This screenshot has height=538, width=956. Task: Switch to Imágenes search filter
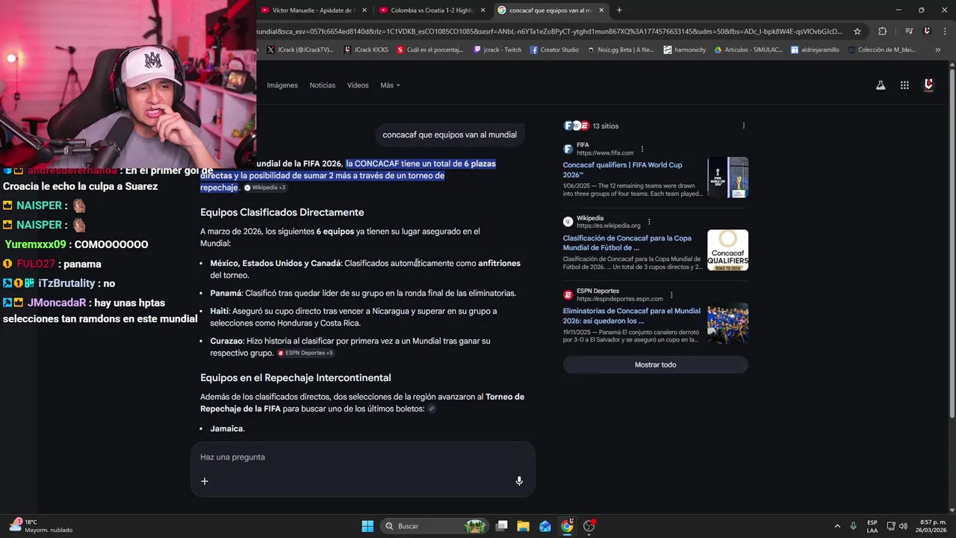pos(282,85)
